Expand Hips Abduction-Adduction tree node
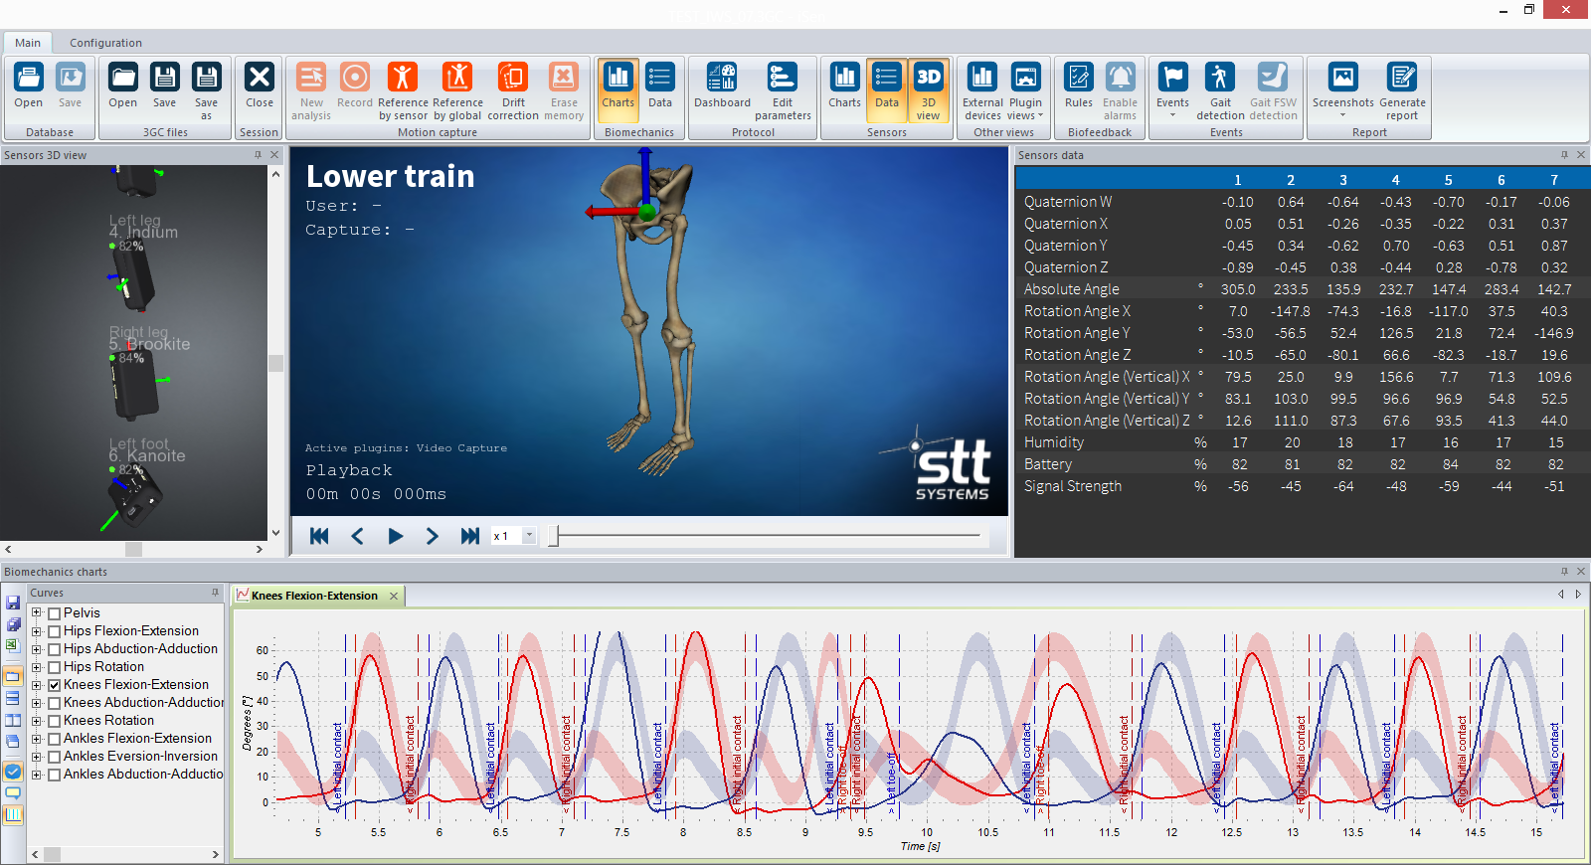1591x865 pixels. [37, 649]
